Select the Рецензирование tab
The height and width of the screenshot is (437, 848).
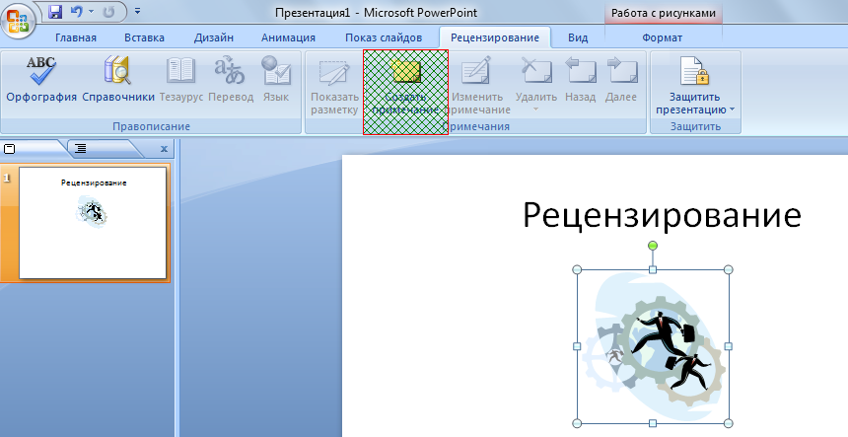click(x=495, y=37)
